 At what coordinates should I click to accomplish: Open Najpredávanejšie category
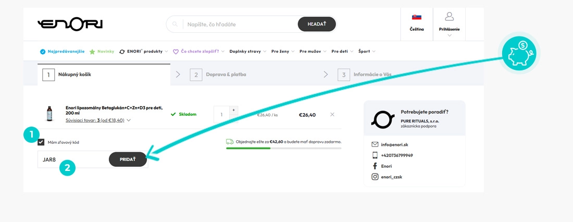pos(66,52)
